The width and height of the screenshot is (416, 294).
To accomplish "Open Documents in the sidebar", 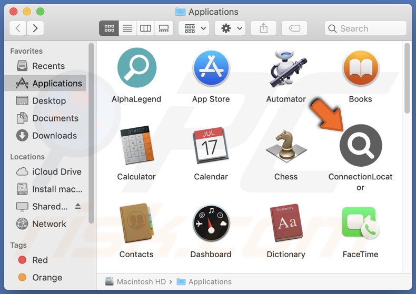I will [x=45, y=118].
